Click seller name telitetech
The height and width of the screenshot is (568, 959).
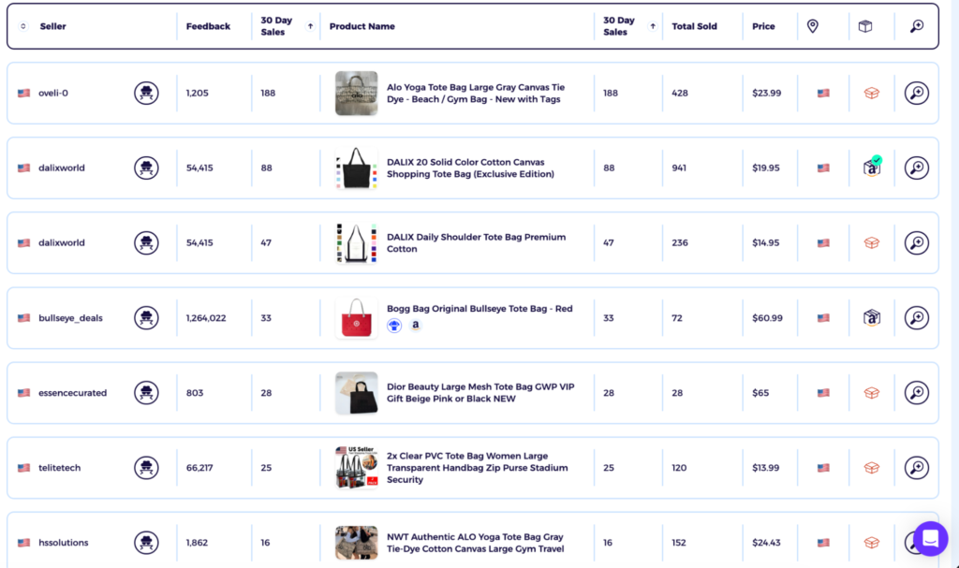click(59, 468)
